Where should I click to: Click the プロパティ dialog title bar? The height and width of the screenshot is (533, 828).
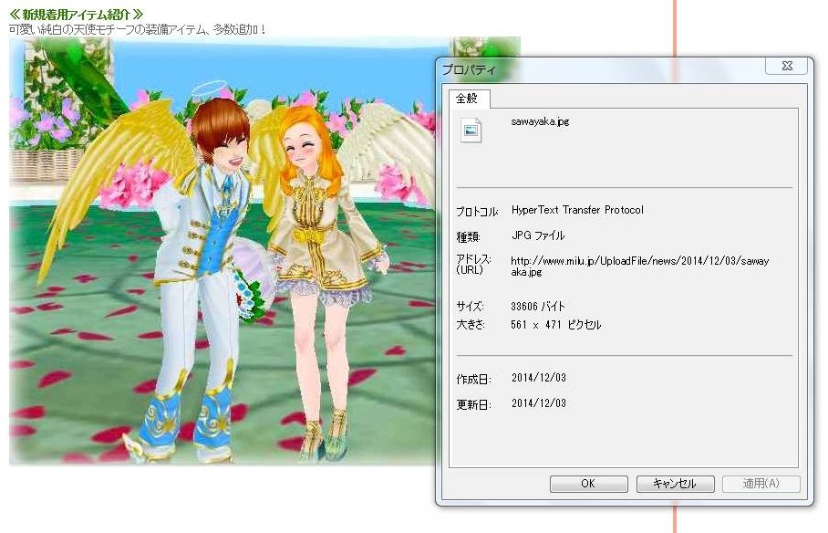click(x=602, y=69)
